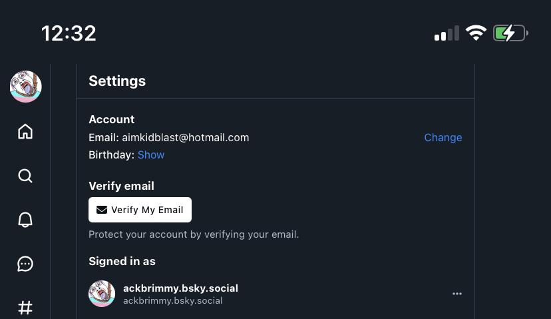Tap the charging battery icon in the status bar

[x=510, y=33]
